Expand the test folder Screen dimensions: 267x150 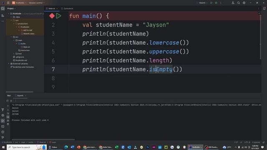point(14,54)
